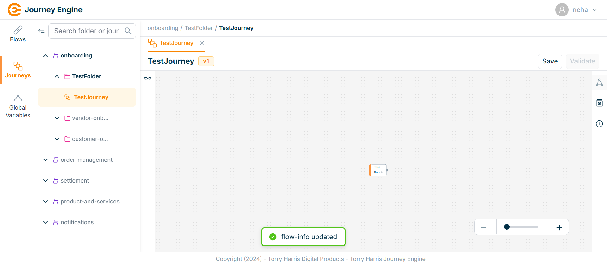This screenshot has height=265, width=607.
Task: Select TestJourney in the folder tree
Action: pos(91,97)
